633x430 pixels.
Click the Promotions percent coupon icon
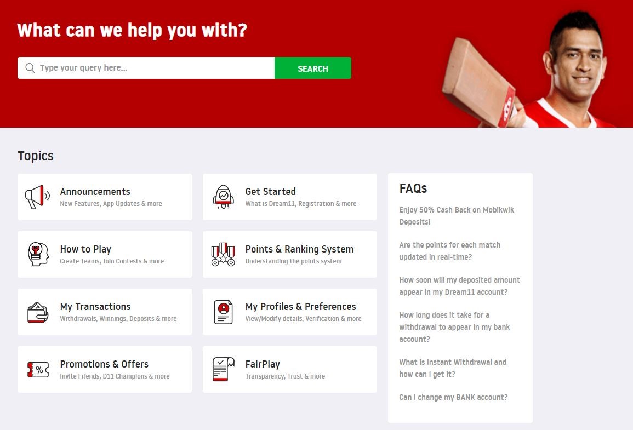(x=38, y=370)
